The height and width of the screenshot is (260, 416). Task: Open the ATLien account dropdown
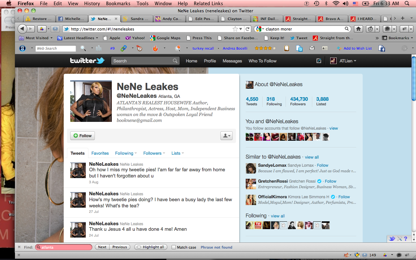click(344, 61)
